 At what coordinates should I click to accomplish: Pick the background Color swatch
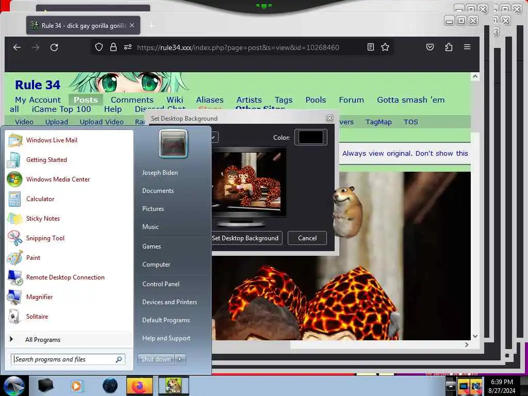click(310, 137)
